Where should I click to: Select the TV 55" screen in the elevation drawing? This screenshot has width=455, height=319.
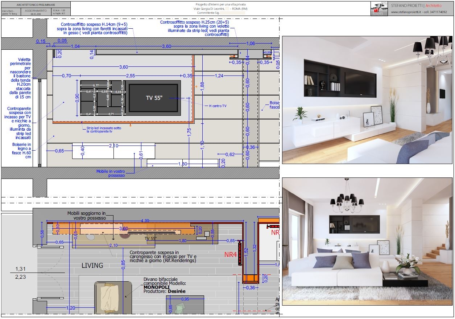154,98
